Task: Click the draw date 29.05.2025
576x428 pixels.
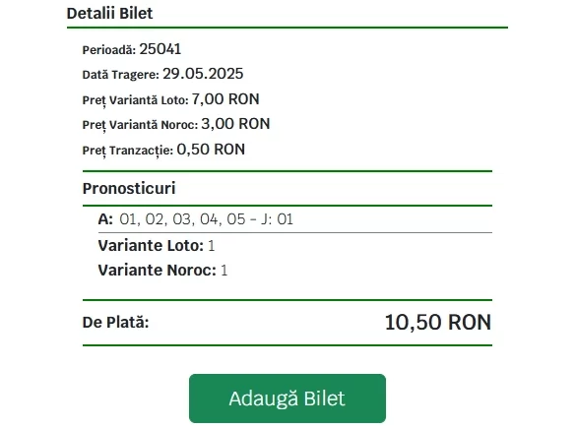Action: (203, 74)
